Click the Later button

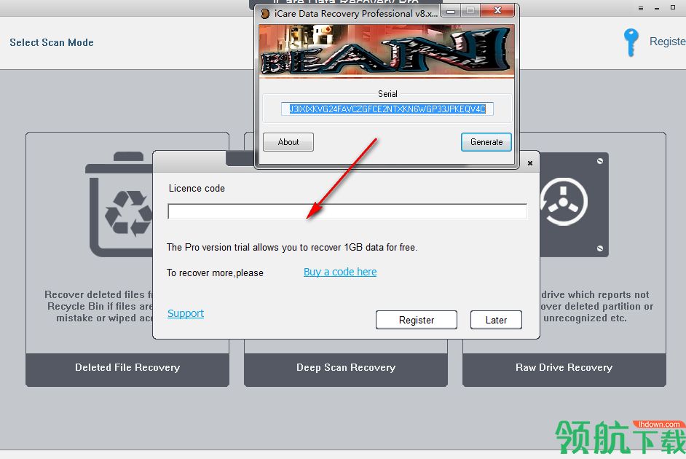click(496, 320)
